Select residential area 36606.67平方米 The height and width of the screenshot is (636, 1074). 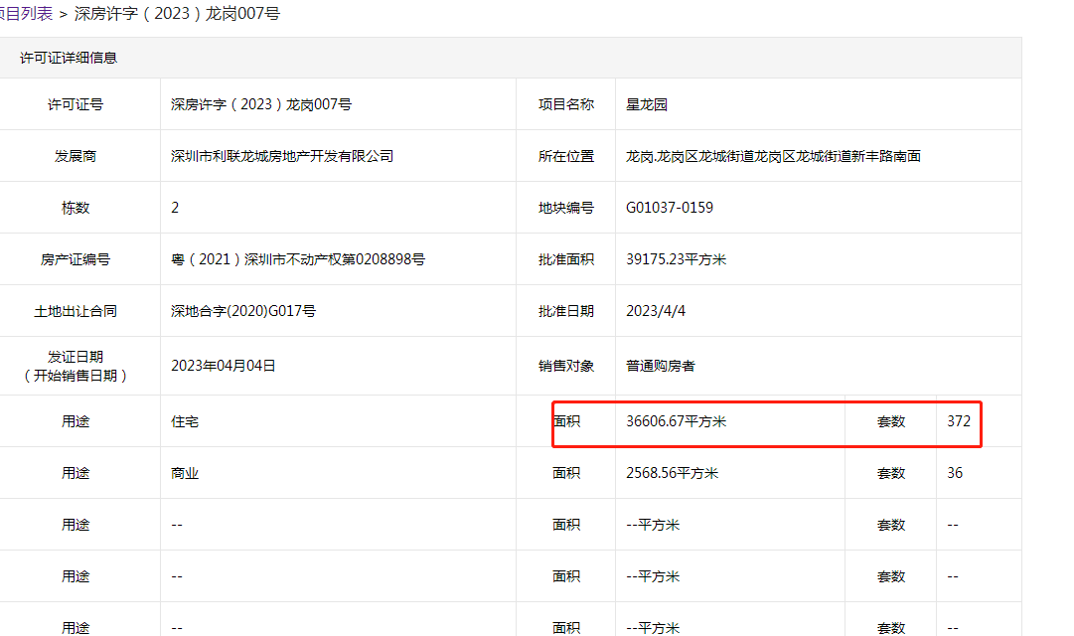676,421
